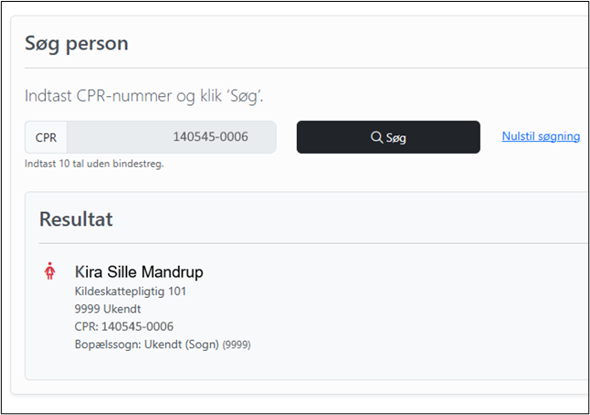The width and height of the screenshot is (590, 415).
Task: Click the red female person icon
Action: tap(49, 271)
